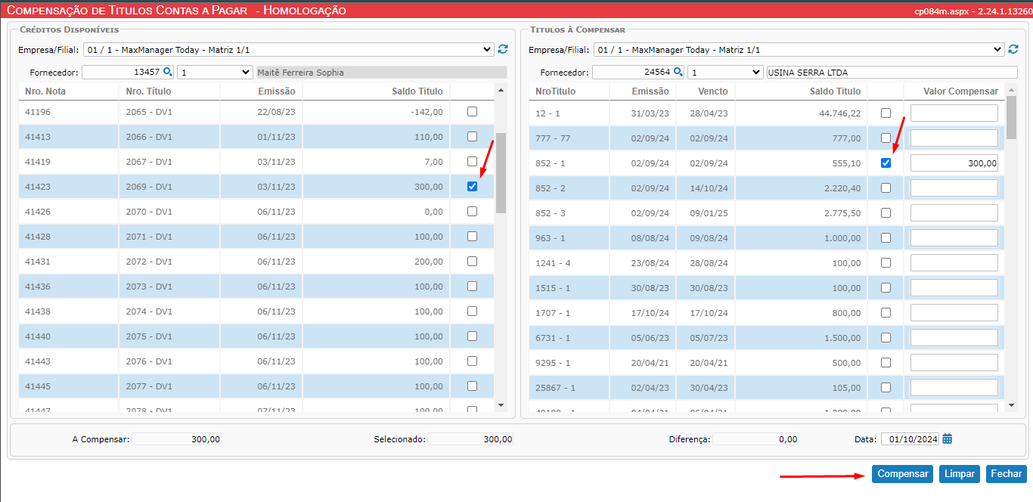Refresh the Títulos à Compensar company list

coord(1013,49)
